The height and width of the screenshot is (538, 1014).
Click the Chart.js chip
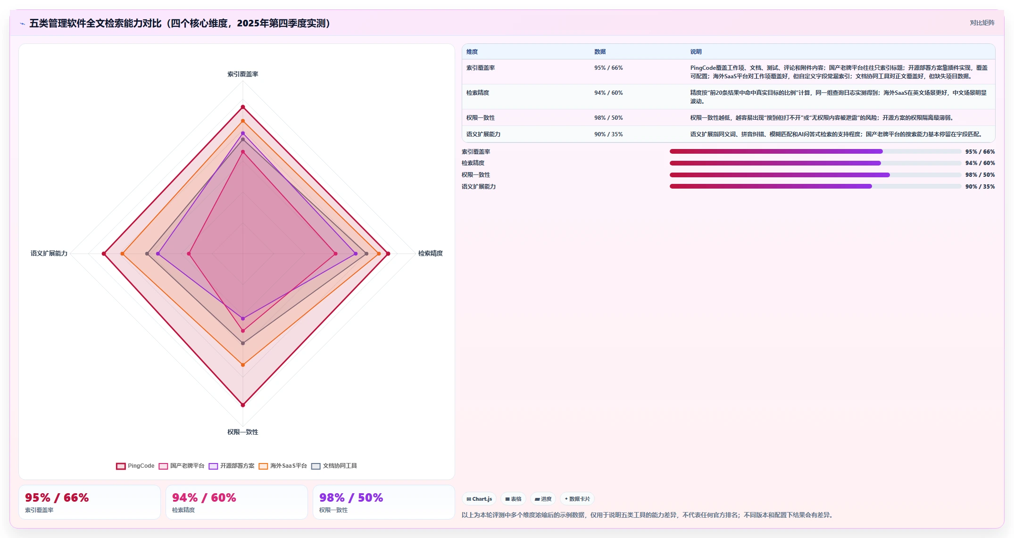point(479,499)
